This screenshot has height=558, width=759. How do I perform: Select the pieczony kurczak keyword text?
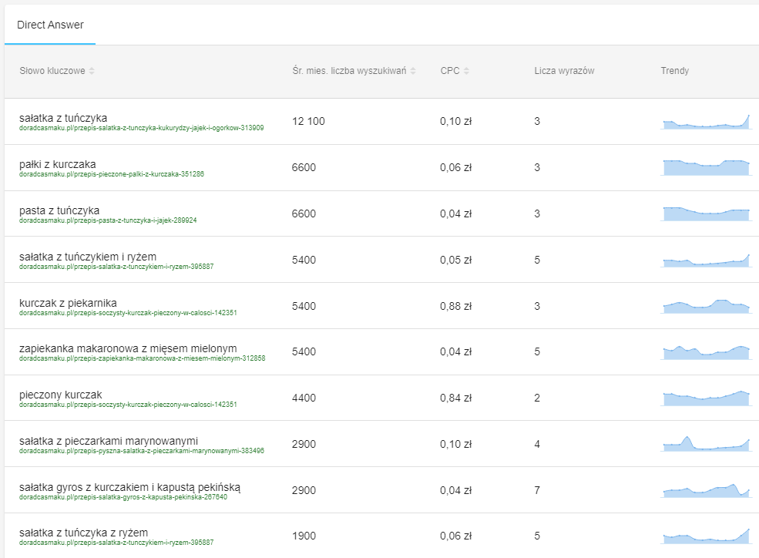pyautogui.click(x=61, y=395)
